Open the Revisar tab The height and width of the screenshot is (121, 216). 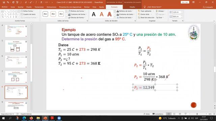[87, 7]
